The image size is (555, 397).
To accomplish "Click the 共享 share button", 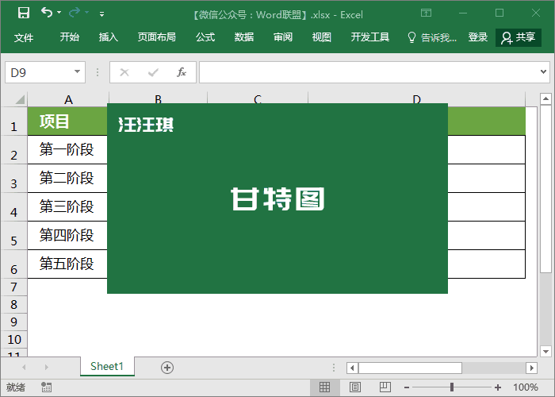I will point(519,37).
